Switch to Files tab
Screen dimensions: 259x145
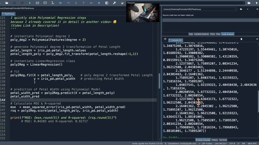click(218, 34)
